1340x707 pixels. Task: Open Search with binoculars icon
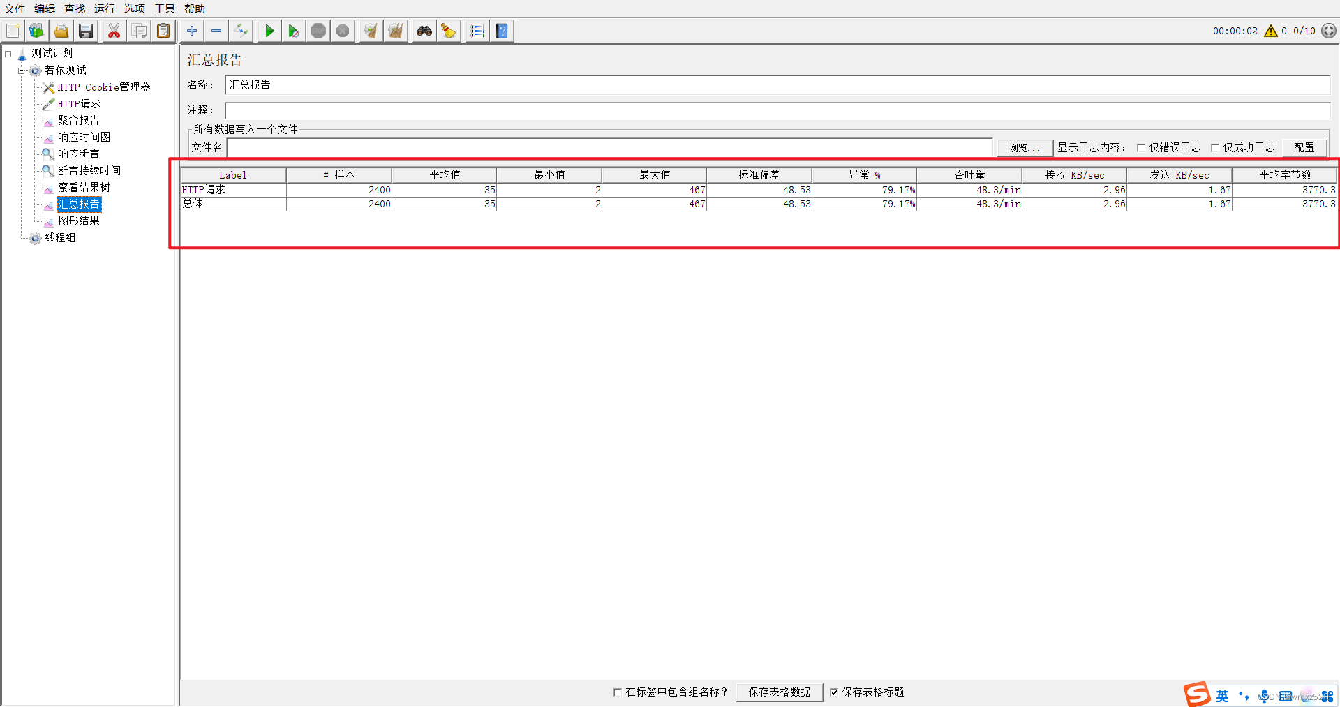pos(424,31)
